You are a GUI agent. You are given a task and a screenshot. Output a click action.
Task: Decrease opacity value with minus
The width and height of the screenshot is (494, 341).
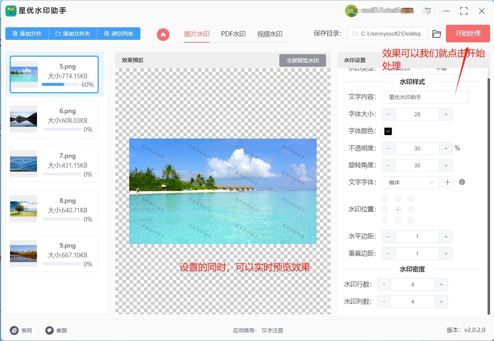point(388,148)
